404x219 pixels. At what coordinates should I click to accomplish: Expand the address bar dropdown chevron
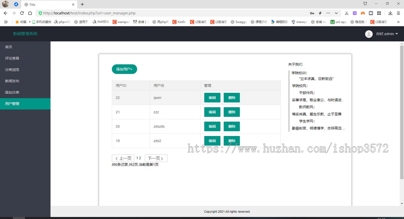tap(336, 13)
